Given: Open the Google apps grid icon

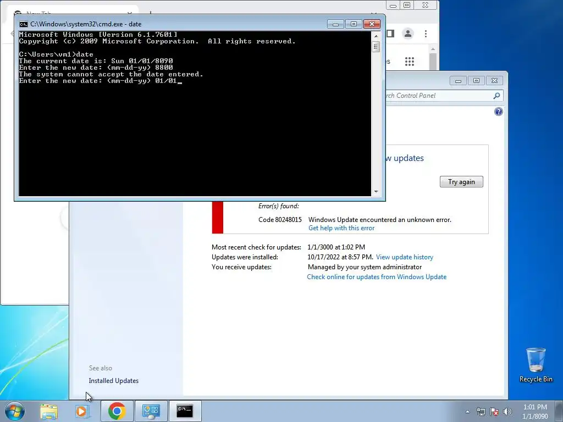Looking at the screenshot, I should [409, 62].
